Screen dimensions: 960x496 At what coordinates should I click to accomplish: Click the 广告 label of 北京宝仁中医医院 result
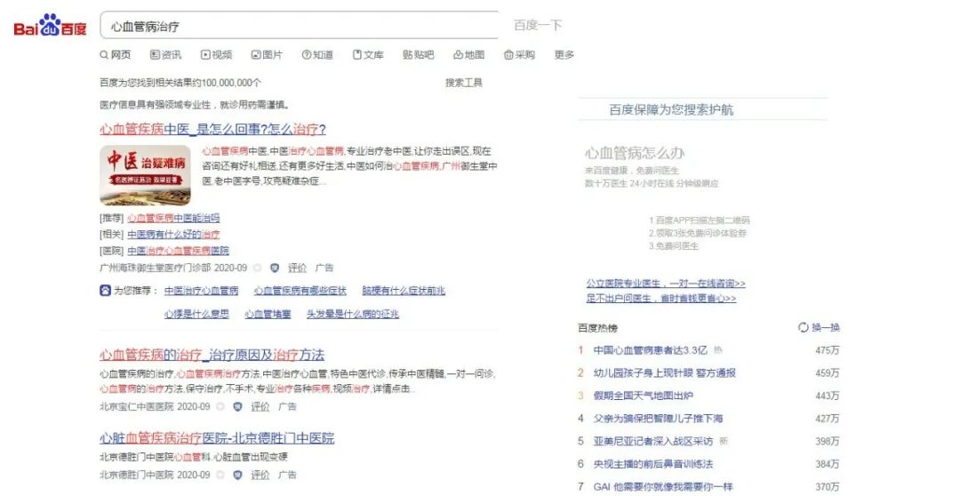[288, 406]
